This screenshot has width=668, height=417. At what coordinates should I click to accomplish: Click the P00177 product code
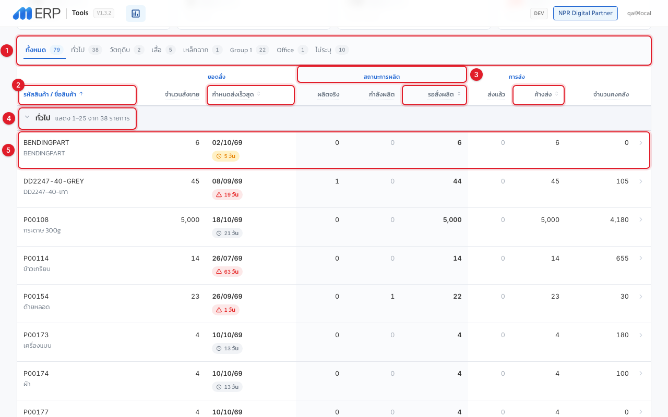pyautogui.click(x=36, y=412)
